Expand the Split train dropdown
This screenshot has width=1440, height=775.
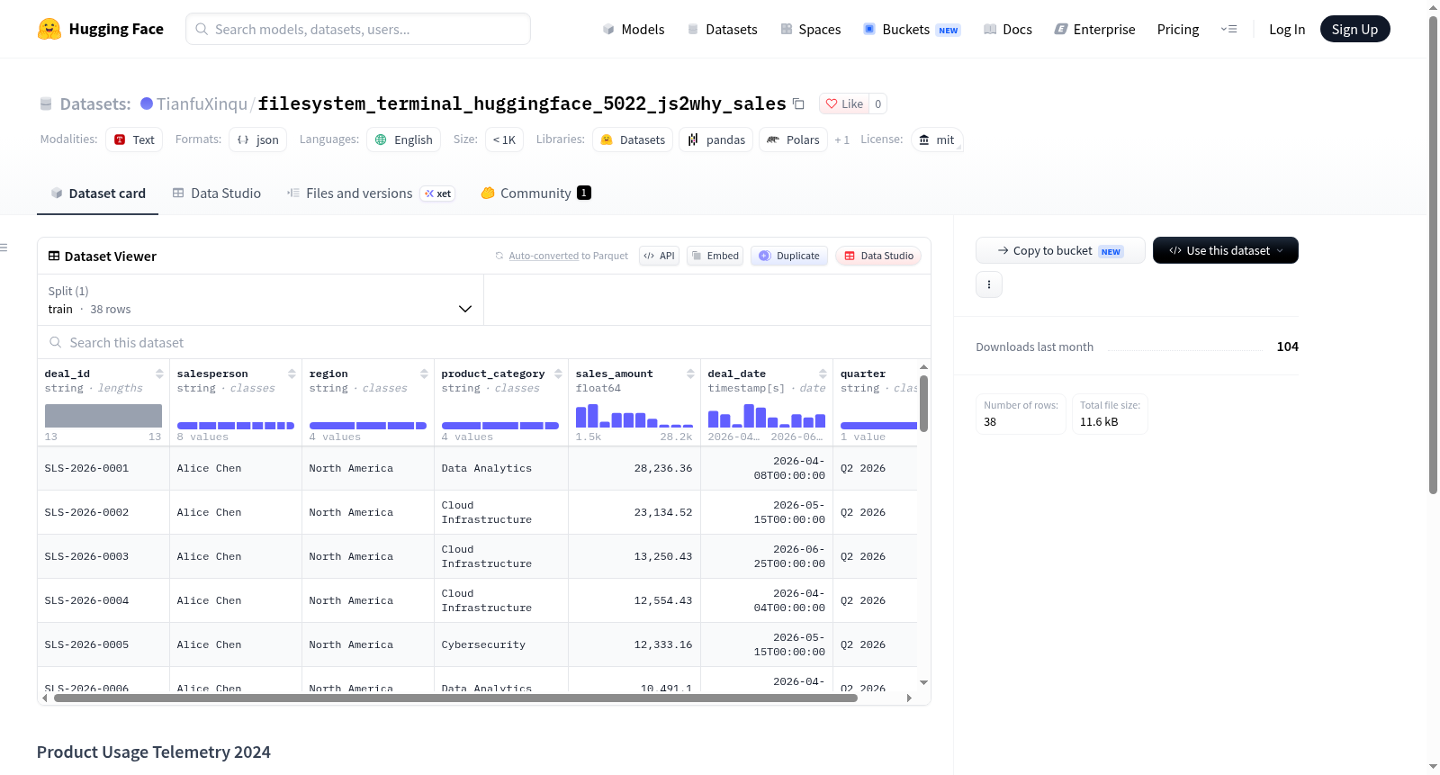pos(261,300)
